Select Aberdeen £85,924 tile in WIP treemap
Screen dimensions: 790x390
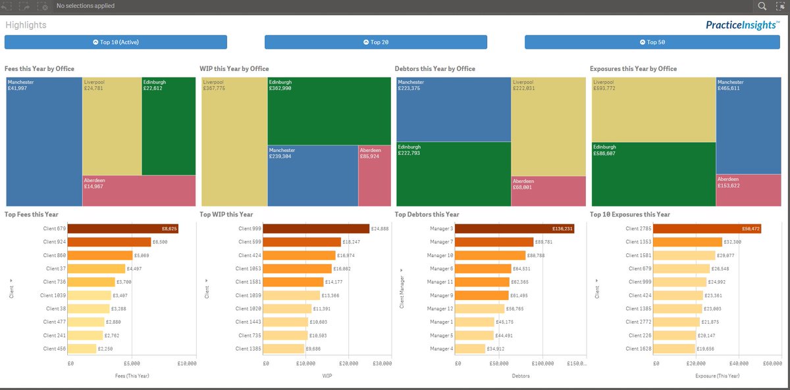375,176
